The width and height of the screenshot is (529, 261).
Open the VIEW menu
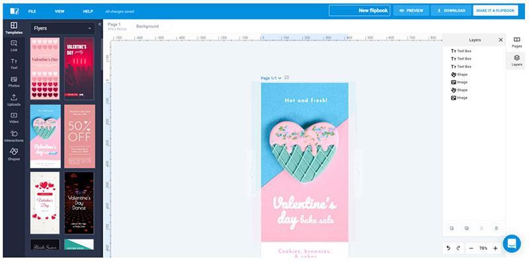[60, 11]
